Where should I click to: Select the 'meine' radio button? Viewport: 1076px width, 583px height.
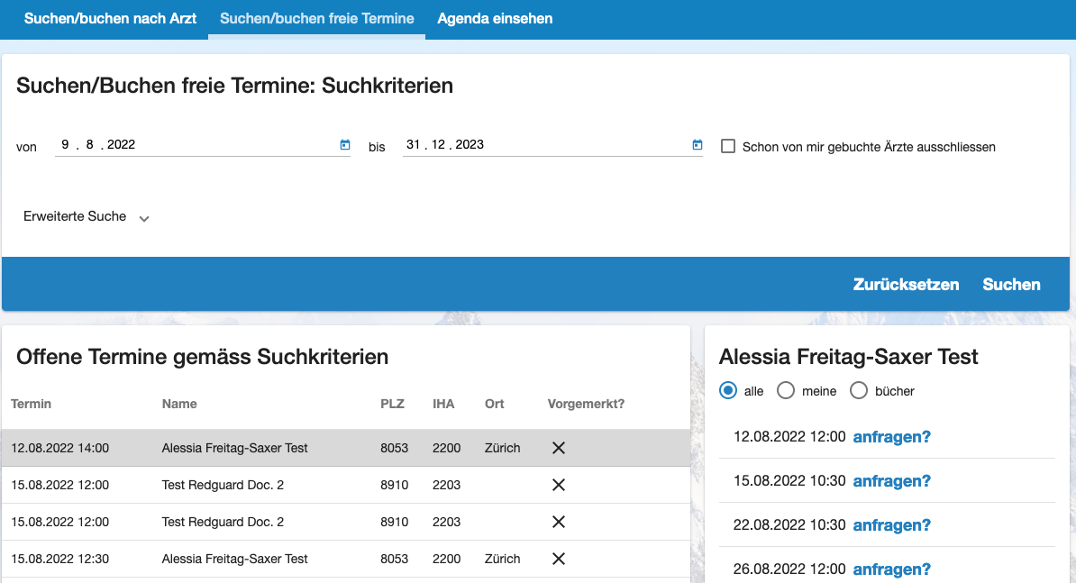click(784, 390)
